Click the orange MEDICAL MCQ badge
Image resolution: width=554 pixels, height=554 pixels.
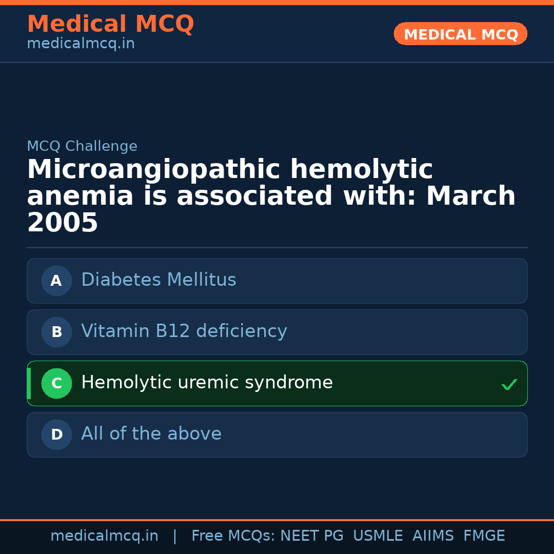click(x=460, y=34)
